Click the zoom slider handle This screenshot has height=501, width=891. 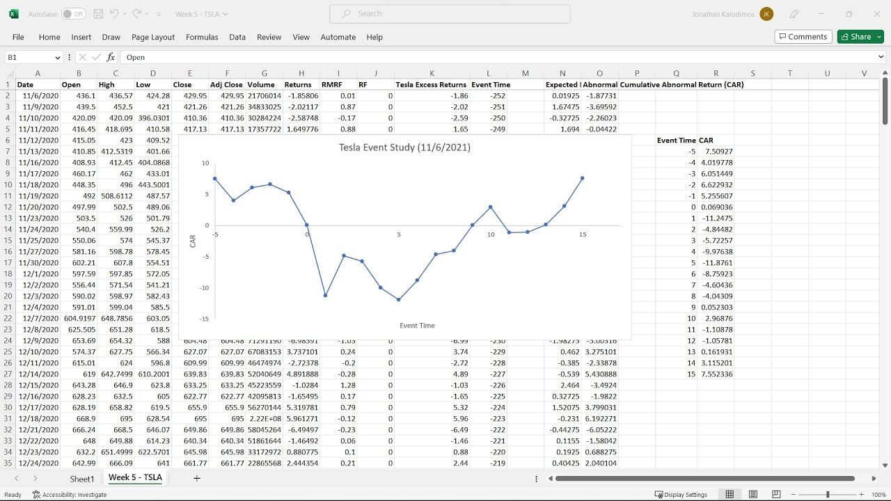[x=828, y=495]
